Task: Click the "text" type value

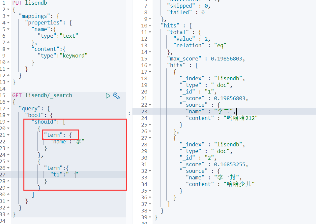Action: coord(69,36)
